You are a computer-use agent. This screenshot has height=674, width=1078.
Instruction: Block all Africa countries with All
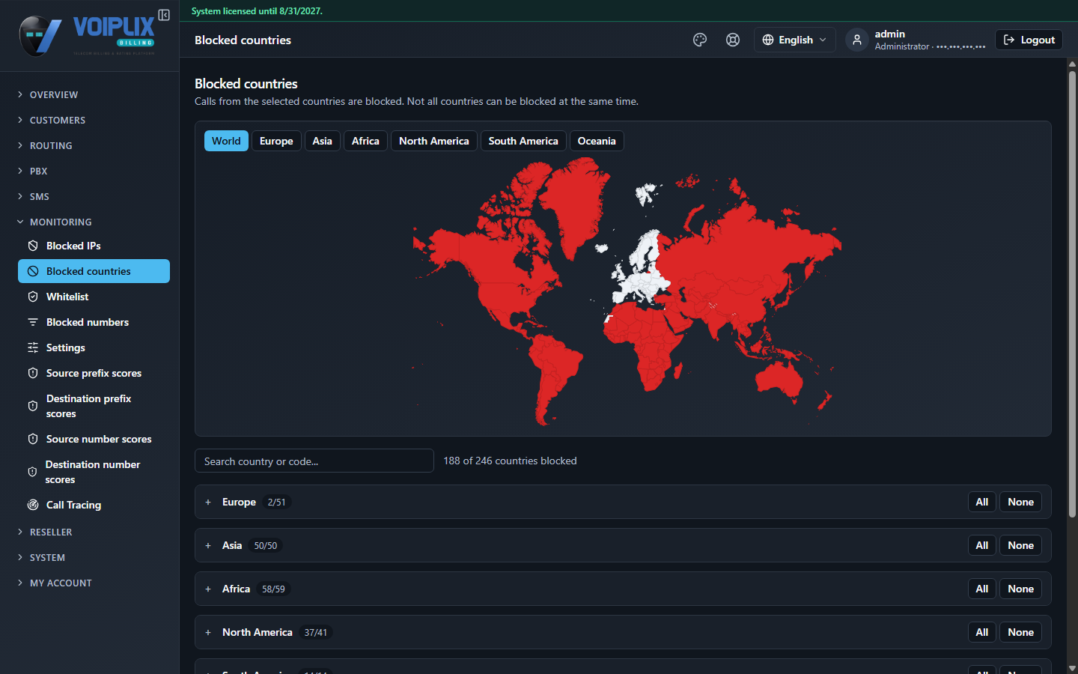click(981, 589)
